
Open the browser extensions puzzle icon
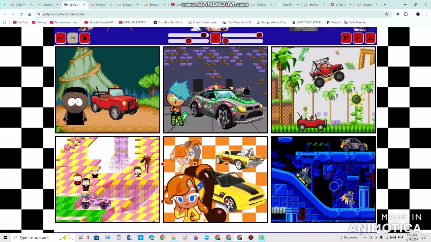click(406, 14)
